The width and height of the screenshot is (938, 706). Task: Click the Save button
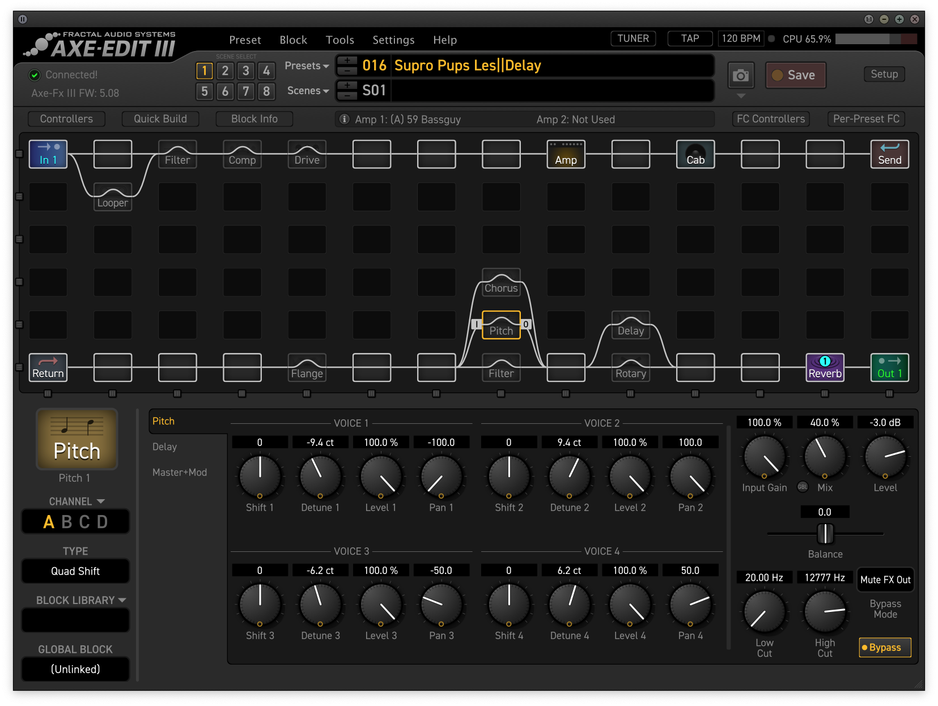796,75
